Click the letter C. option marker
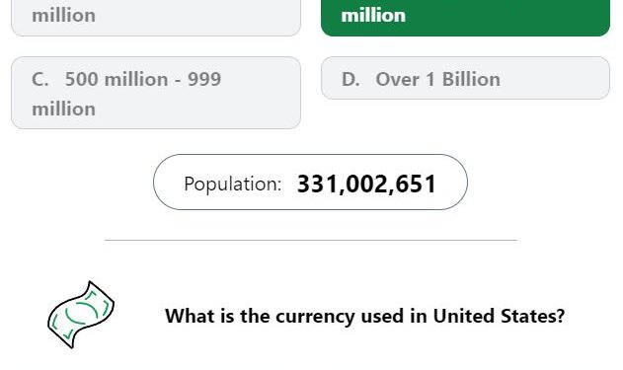 [40, 79]
